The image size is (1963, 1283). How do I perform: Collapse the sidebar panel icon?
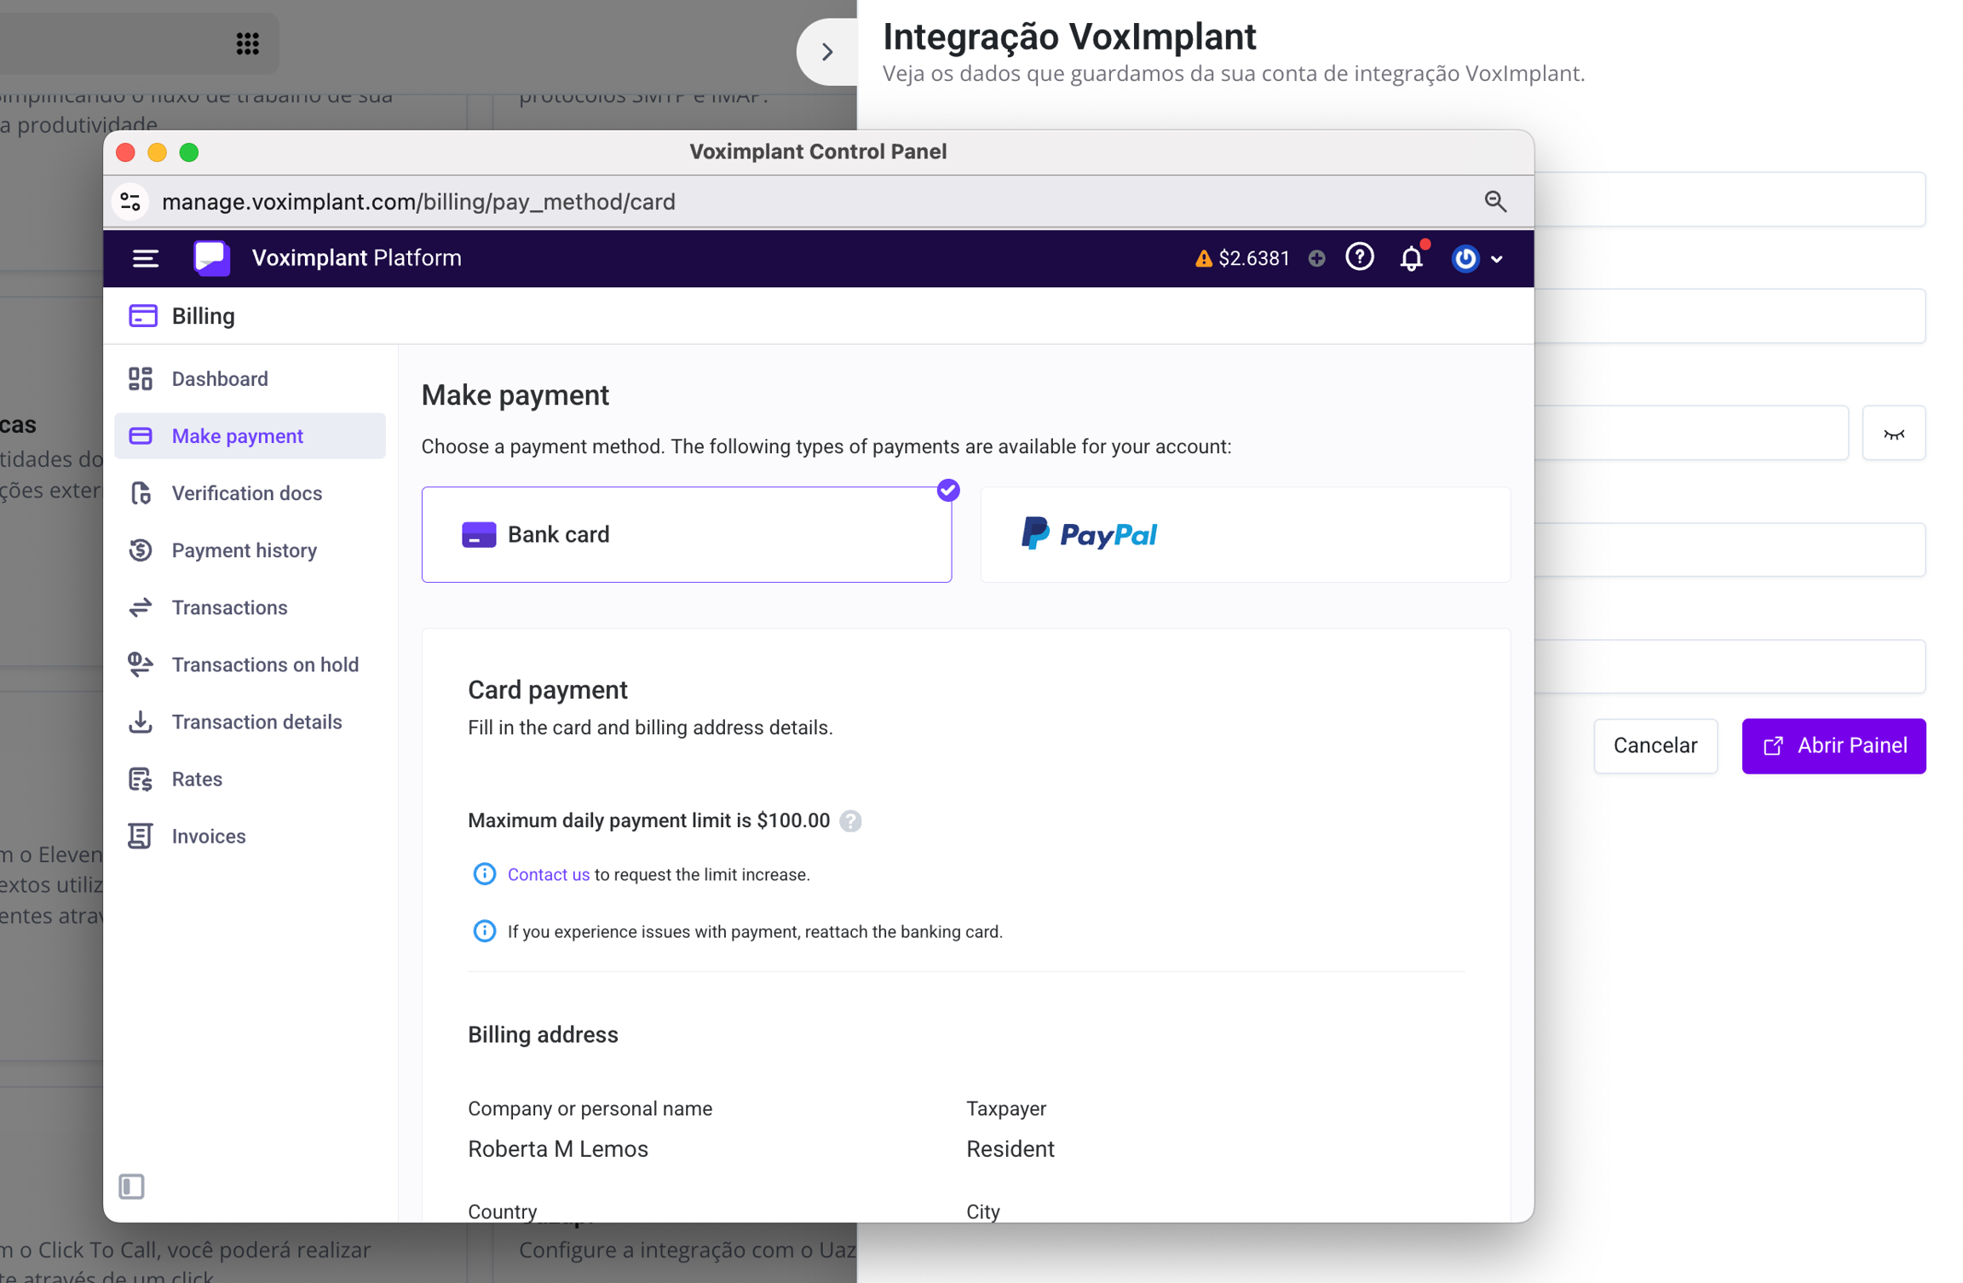[131, 1185]
